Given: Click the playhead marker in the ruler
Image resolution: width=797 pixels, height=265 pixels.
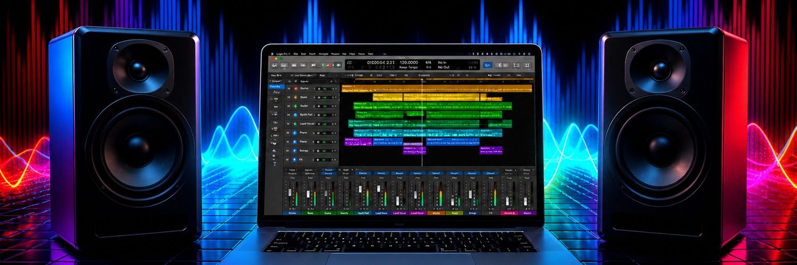Looking at the screenshot, I should [x=422, y=79].
